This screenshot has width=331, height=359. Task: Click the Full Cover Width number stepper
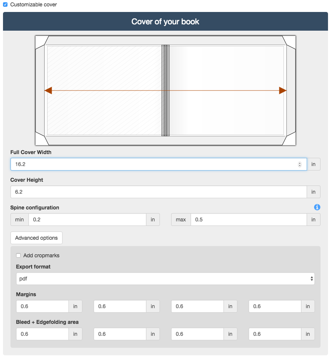pyautogui.click(x=300, y=164)
